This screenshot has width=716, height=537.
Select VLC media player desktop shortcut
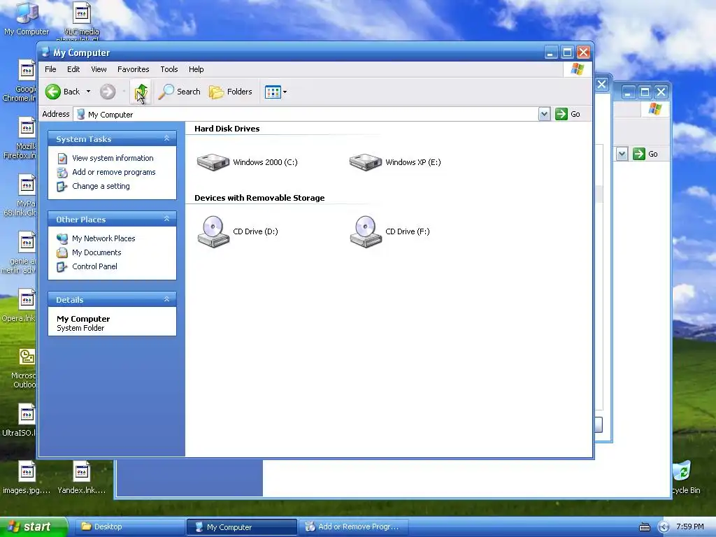82,19
